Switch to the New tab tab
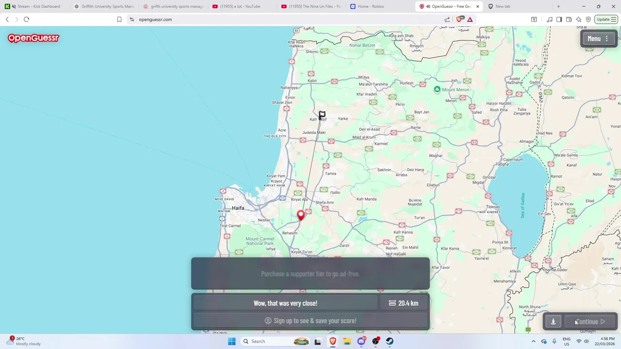Viewport: 621px width, 349px height. coord(518,6)
